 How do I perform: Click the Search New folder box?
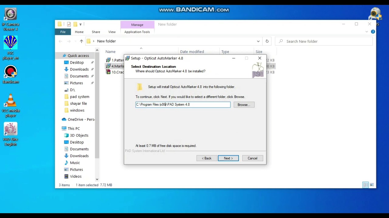(x=324, y=41)
